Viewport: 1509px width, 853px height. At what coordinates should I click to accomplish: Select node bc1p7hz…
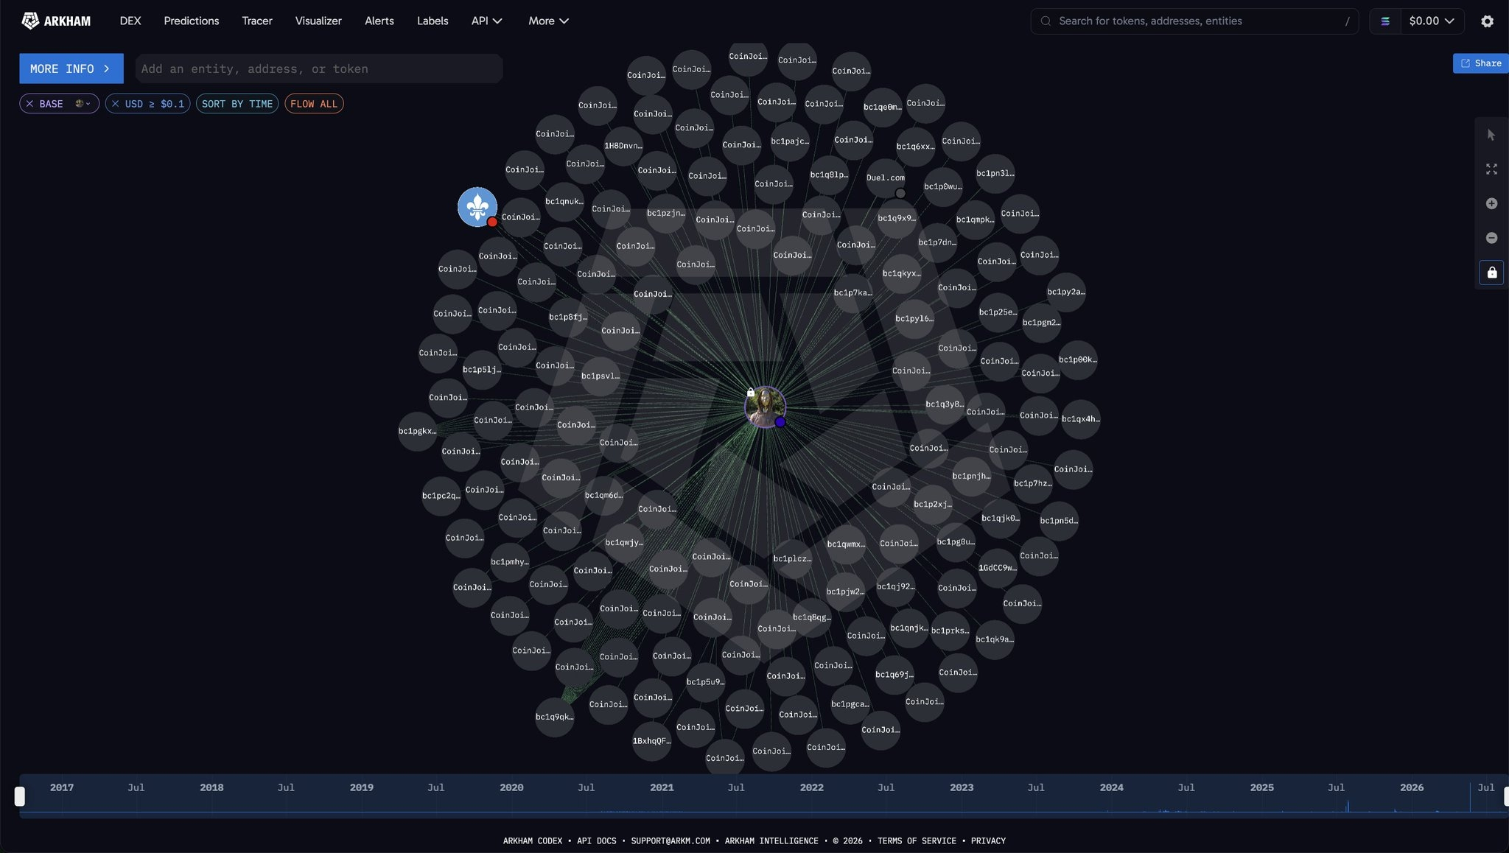(1032, 483)
